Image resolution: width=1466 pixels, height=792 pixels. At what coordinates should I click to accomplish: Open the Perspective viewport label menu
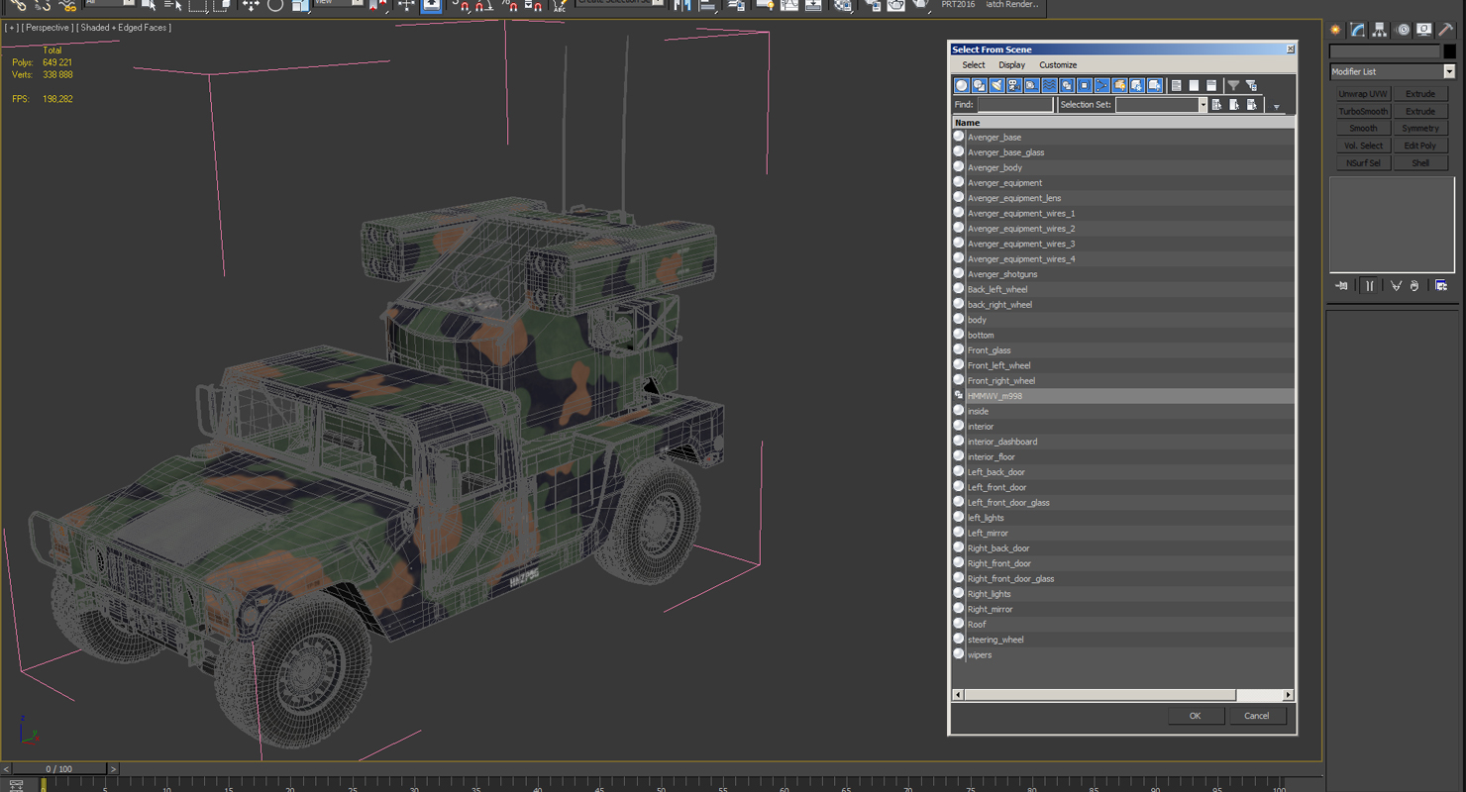[48, 28]
